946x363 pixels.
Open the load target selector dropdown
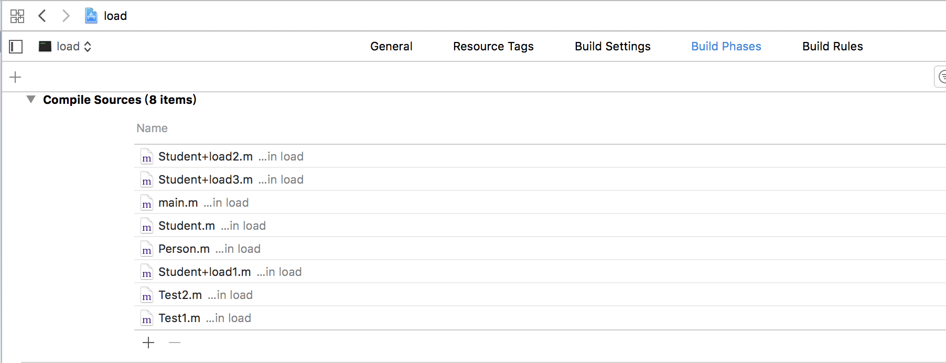[66, 47]
